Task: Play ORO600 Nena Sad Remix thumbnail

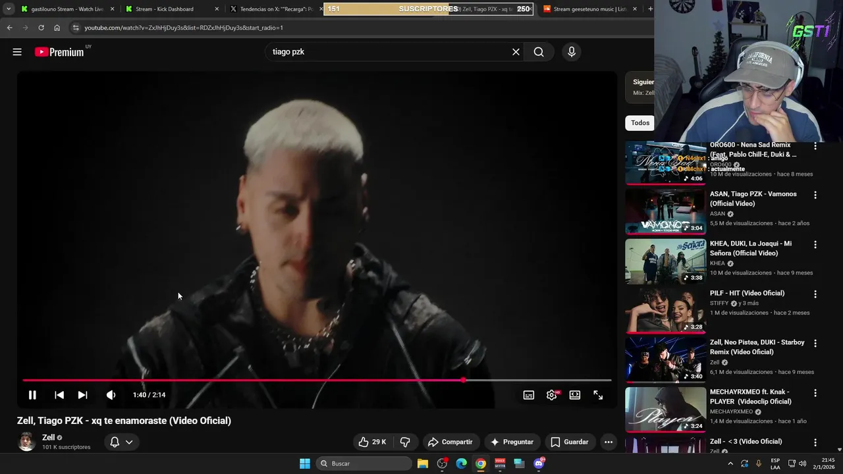Action: click(x=665, y=163)
